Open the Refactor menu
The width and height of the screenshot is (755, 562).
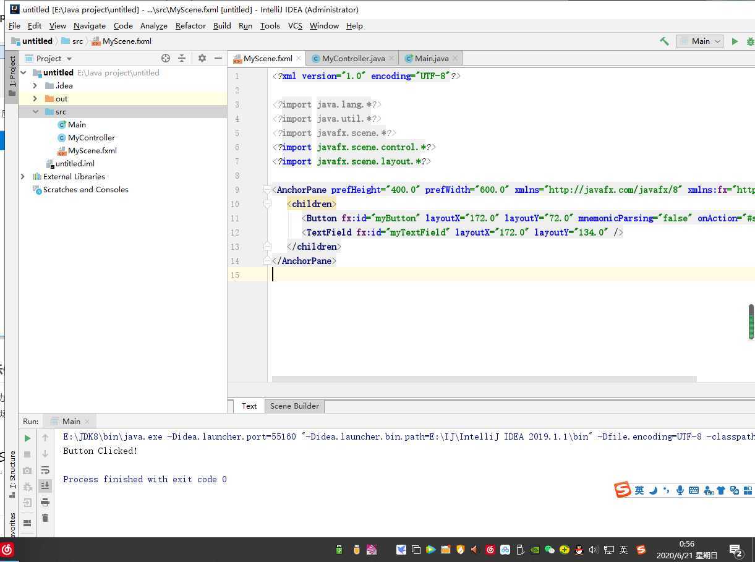tap(190, 25)
